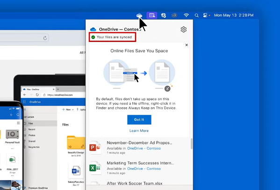This screenshot has height=190, width=280.
Task: Click the PowerPoint icon for November-December Ad Proposal
Action: 95,148
